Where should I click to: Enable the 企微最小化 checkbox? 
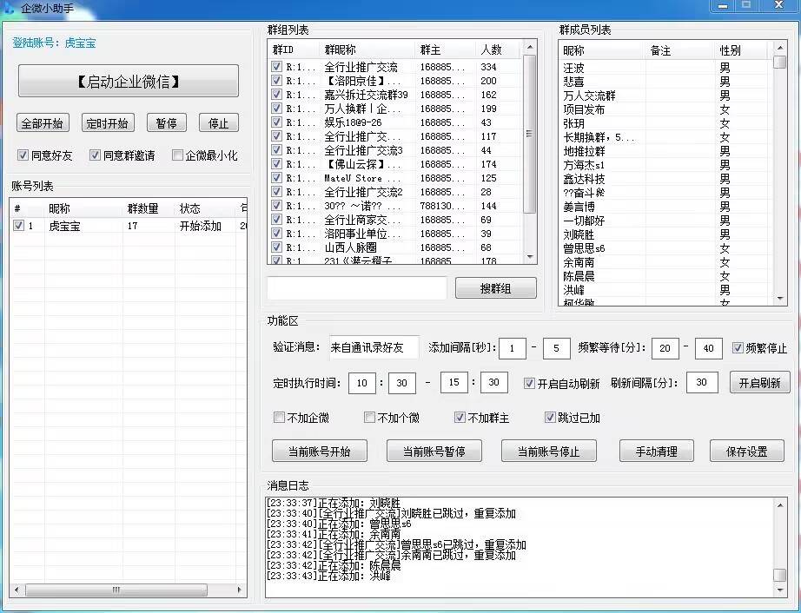pyautogui.click(x=177, y=155)
